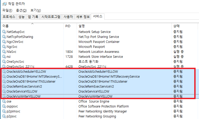
Task: Click gear icon beside OracleRemExecServiceV2
Action: (x=4, y=86)
